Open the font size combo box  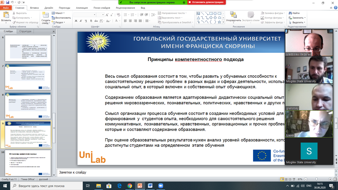click(100, 15)
